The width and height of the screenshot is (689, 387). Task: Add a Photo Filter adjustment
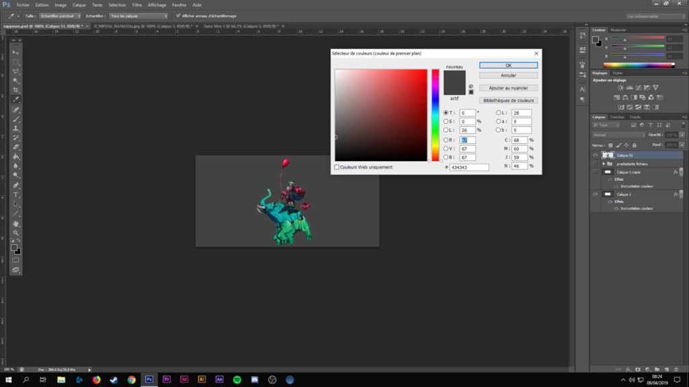click(x=643, y=97)
